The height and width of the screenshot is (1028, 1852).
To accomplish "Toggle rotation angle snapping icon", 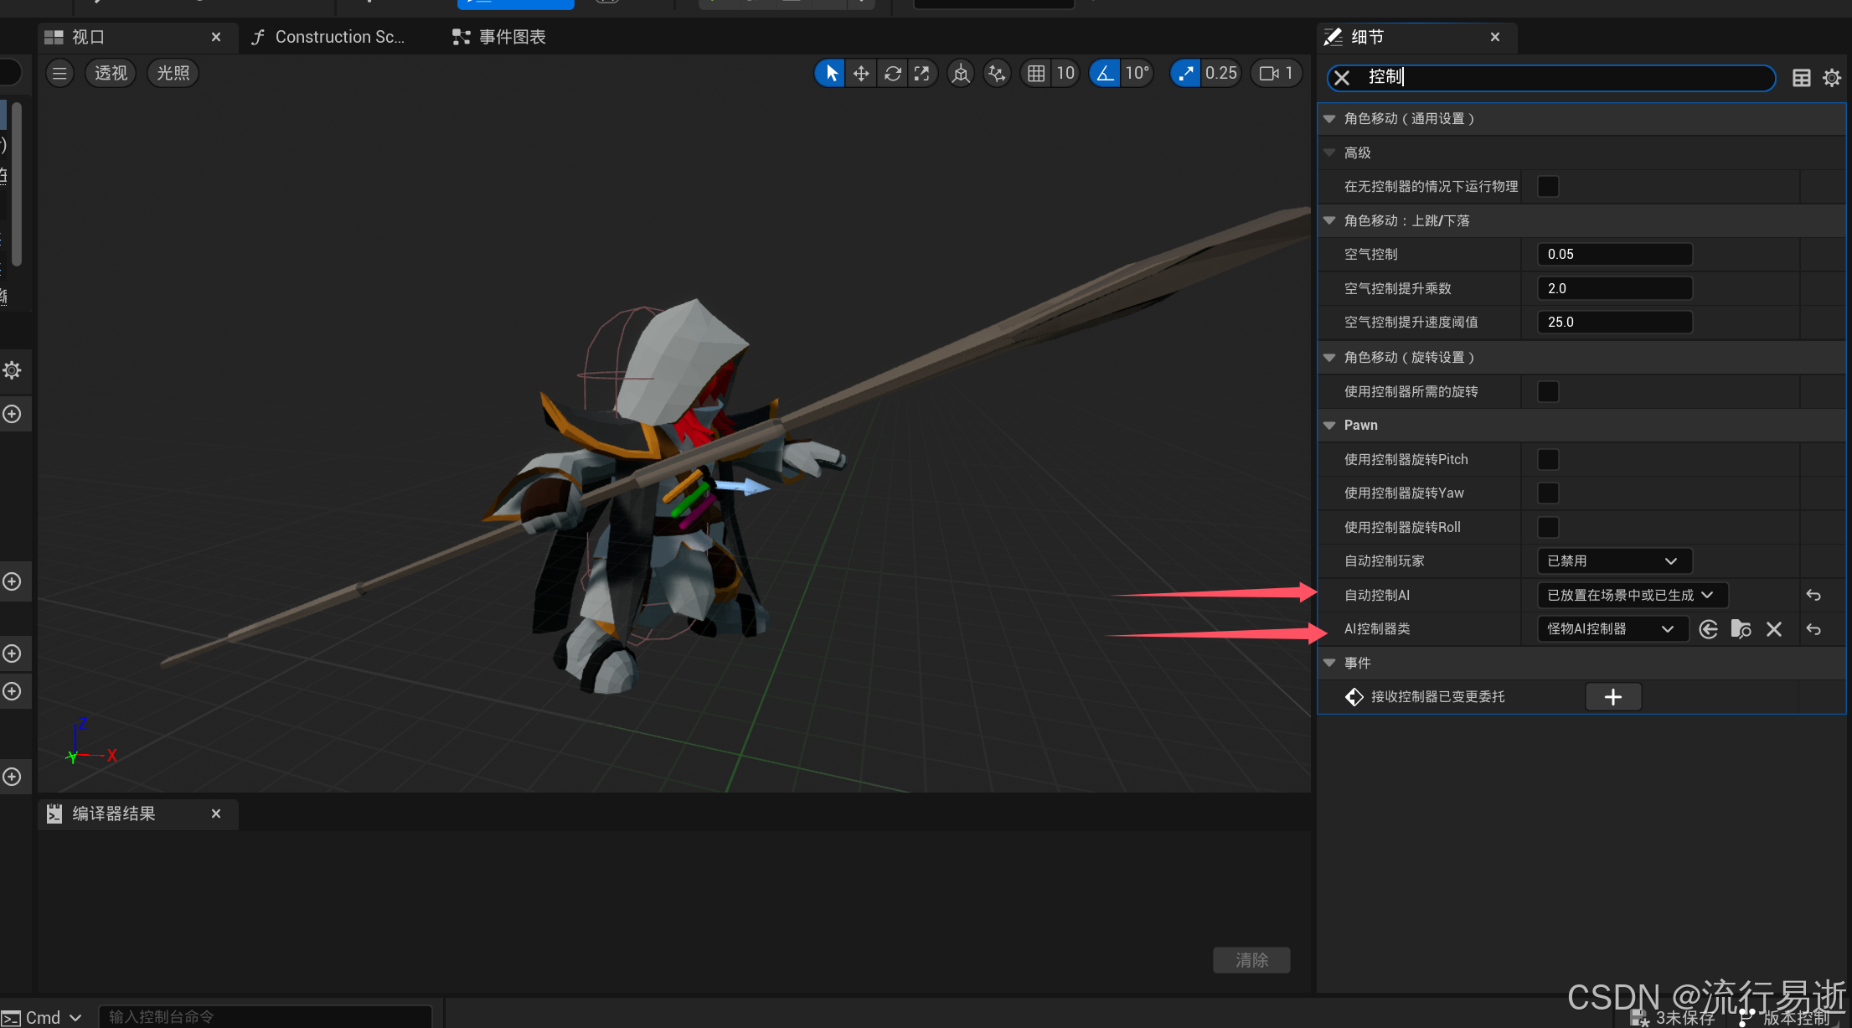I will (x=1106, y=74).
